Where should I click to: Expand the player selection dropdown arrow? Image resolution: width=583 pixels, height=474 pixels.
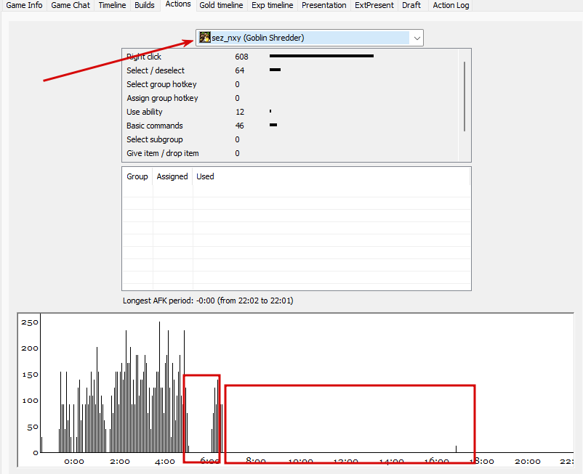coord(417,38)
